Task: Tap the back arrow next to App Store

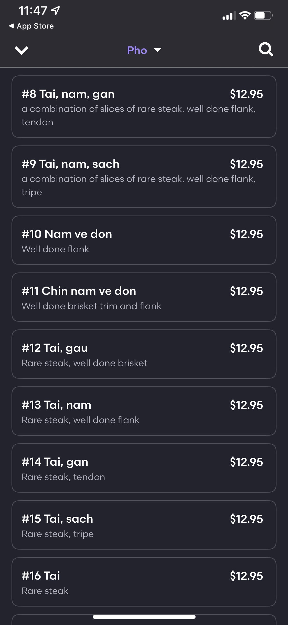Action: point(11,26)
